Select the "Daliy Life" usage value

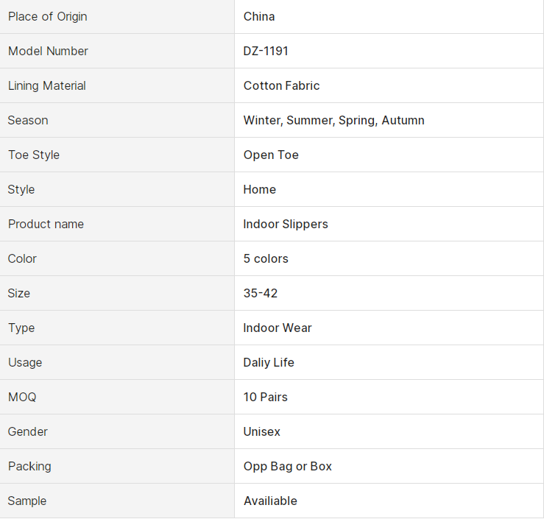(x=269, y=362)
